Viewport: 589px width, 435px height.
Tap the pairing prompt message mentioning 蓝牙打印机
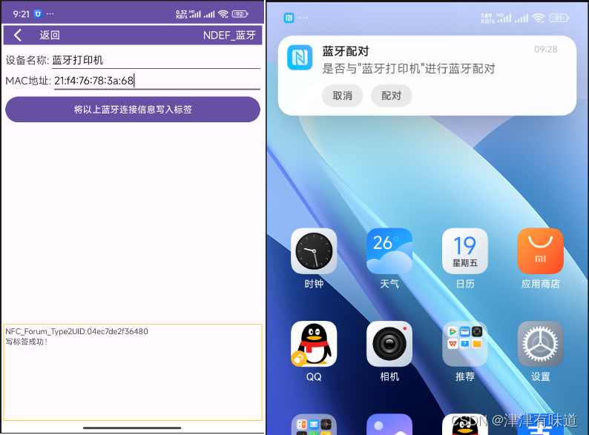tap(409, 69)
